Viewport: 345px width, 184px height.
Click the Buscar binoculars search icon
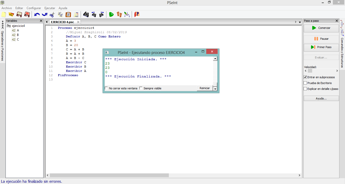[86, 14]
